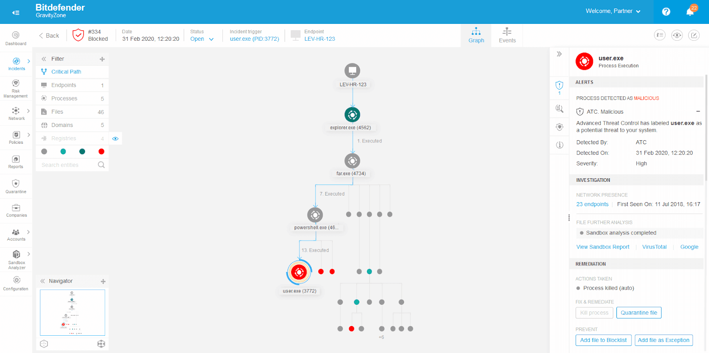Collapse the main menu with hamburger icon
This screenshot has width=709, height=353.
click(x=16, y=12)
